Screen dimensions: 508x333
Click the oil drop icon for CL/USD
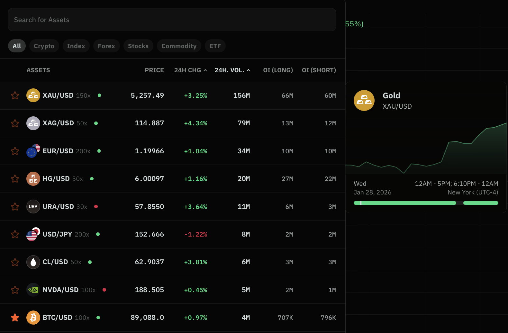[x=33, y=262]
